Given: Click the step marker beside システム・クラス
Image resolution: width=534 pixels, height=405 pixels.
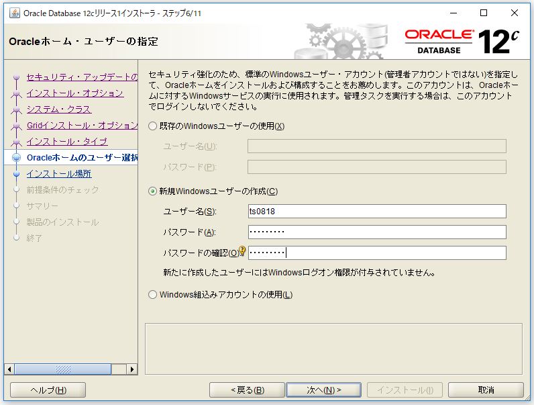Looking at the screenshot, I should (16, 109).
